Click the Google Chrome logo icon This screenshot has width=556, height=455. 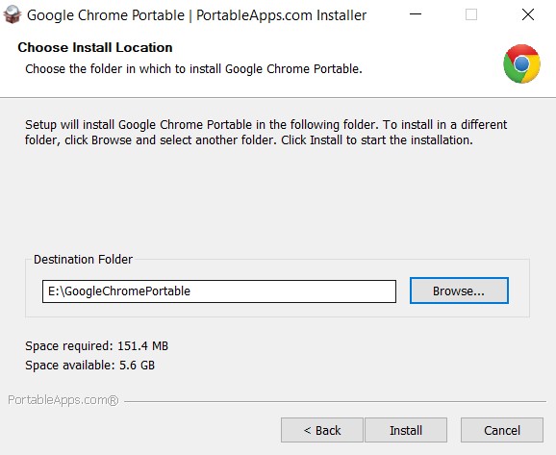[521, 63]
